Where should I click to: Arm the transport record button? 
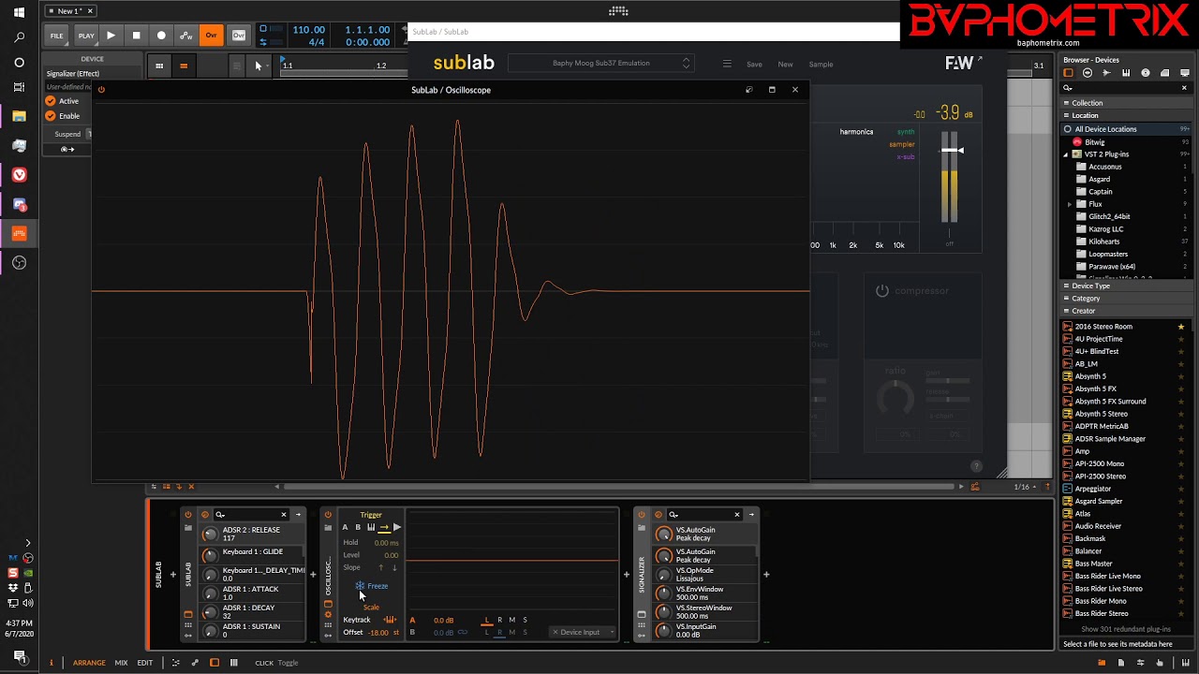click(161, 36)
